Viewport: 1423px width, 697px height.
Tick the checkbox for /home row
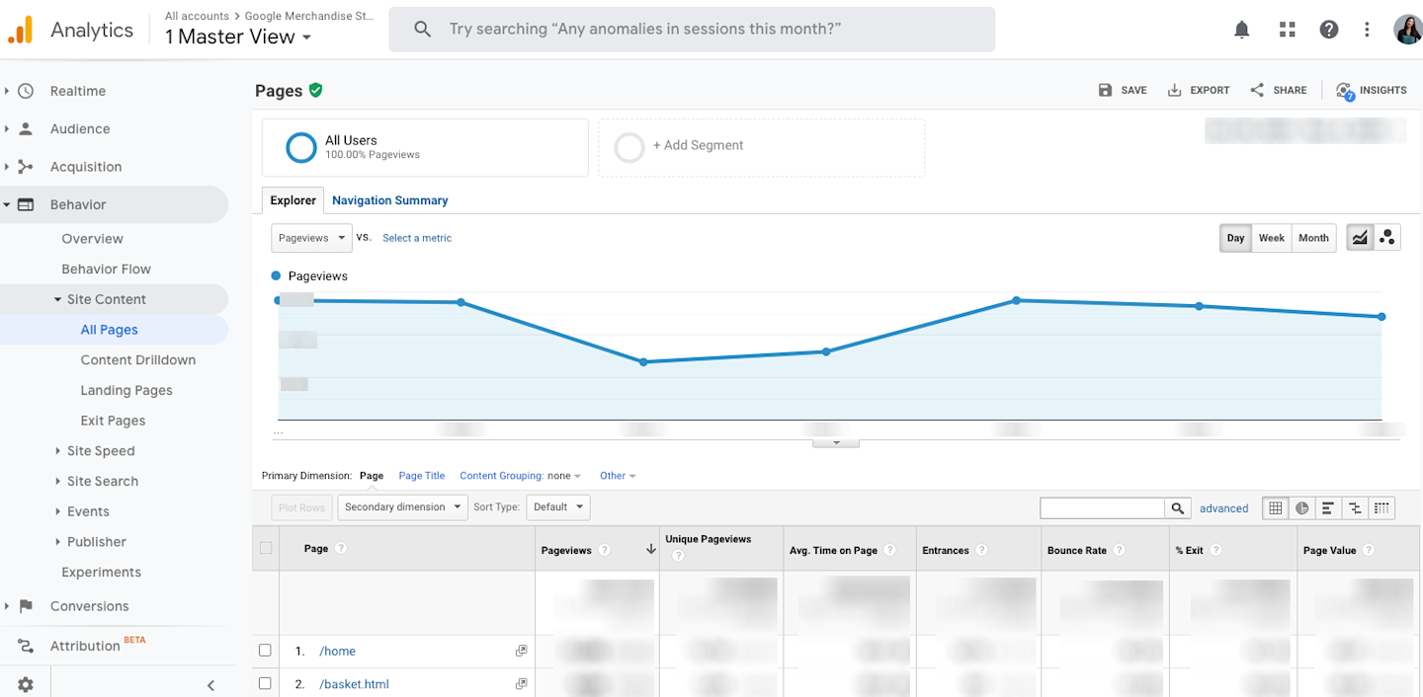pos(265,651)
